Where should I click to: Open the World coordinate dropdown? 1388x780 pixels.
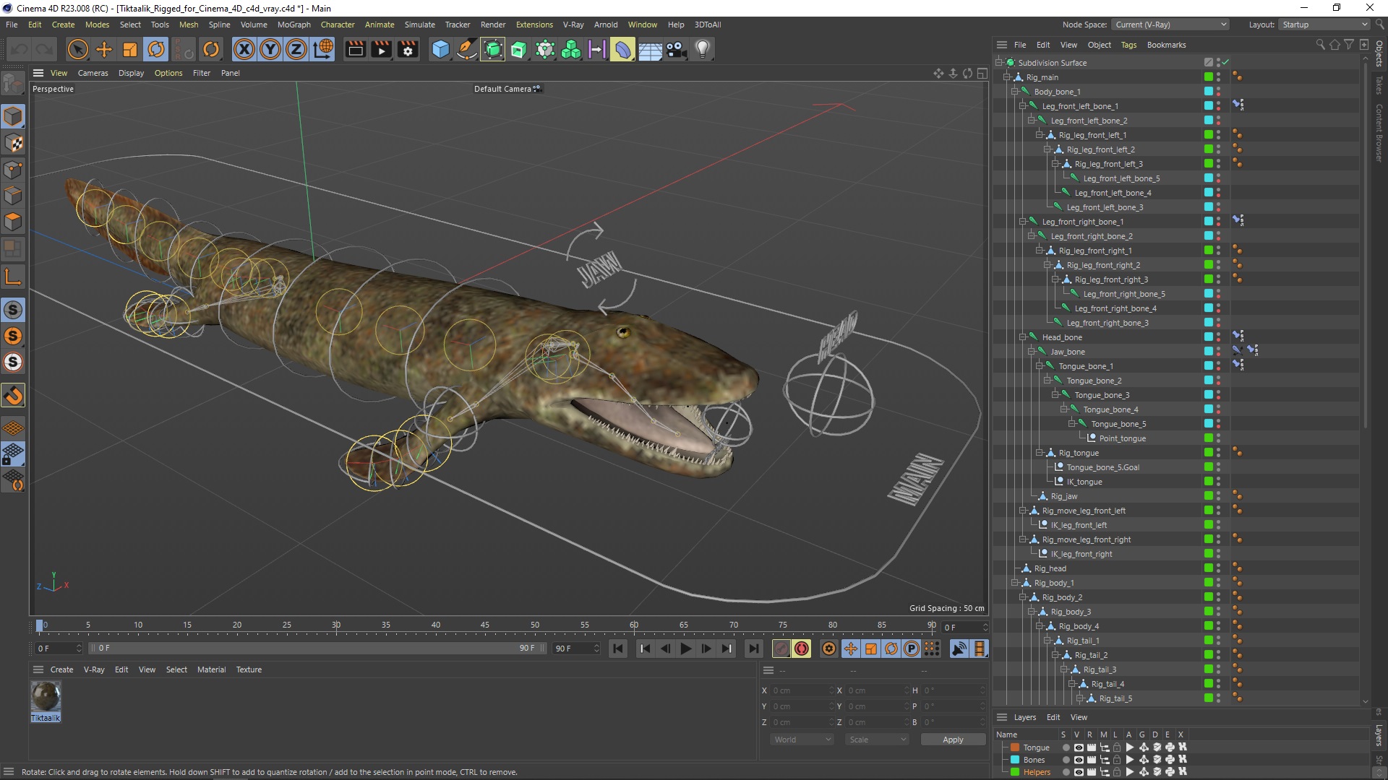coord(802,740)
